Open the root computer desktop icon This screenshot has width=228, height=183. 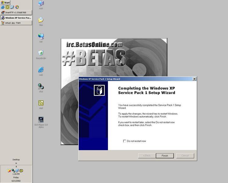(x=41, y=5)
